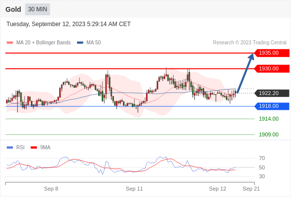Click the 1918.00 pivot price tag
The width and height of the screenshot is (291, 197).
click(272, 106)
